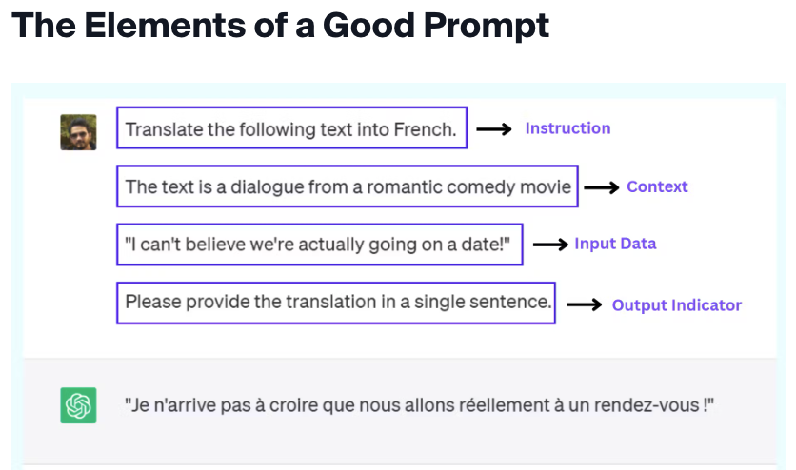This screenshot has width=796, height=470.
Task: Select the 'Translate the following text' box
Action: click(292, 127)
